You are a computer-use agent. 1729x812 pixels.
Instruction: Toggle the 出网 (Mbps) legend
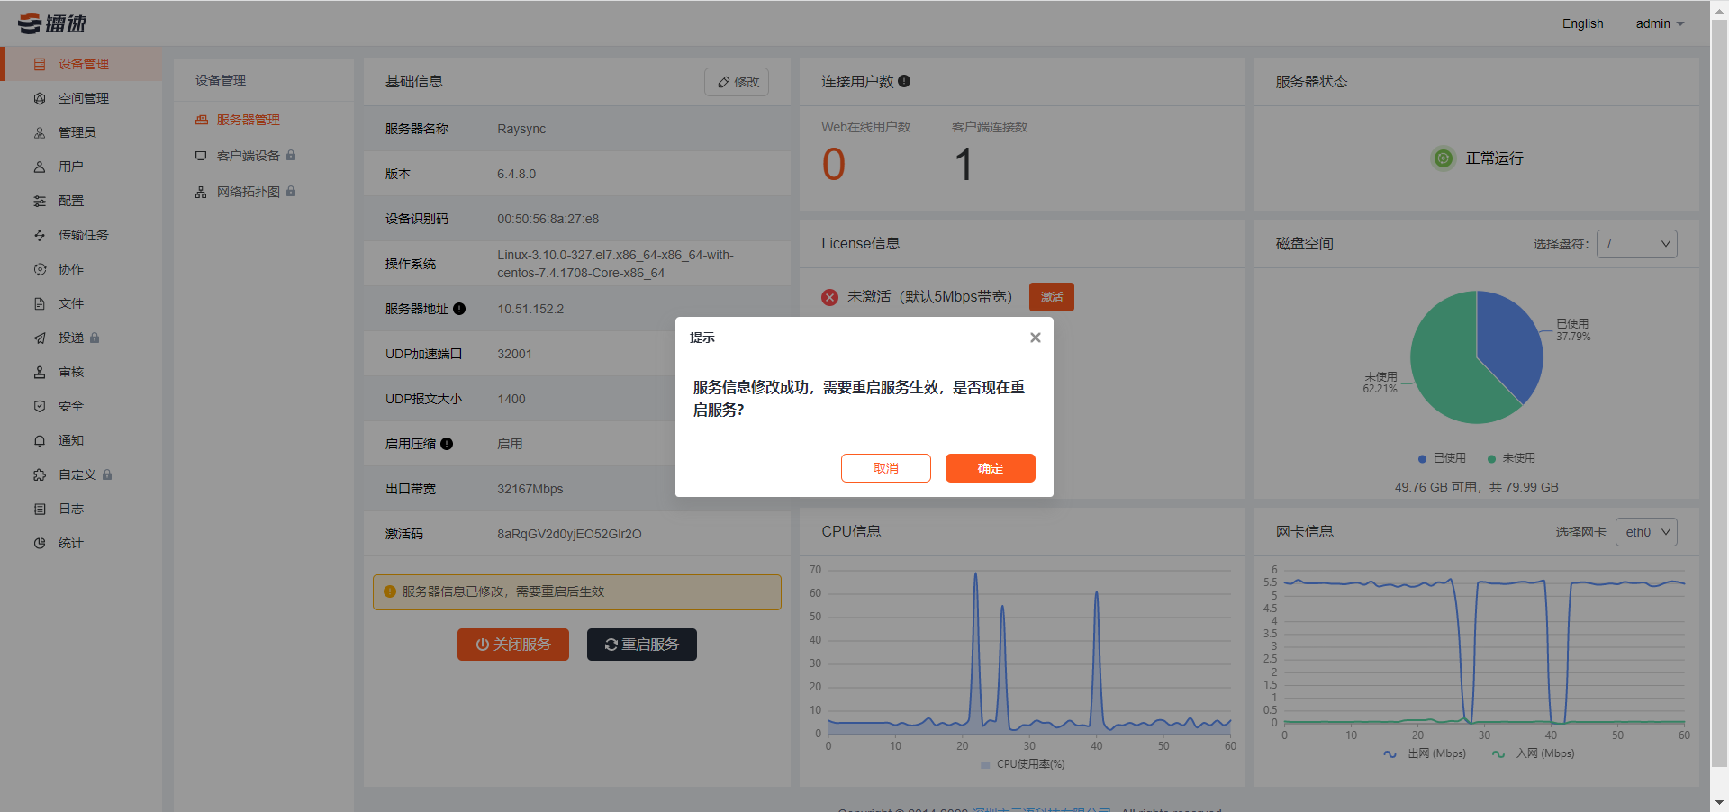[x=1426, y=753]
